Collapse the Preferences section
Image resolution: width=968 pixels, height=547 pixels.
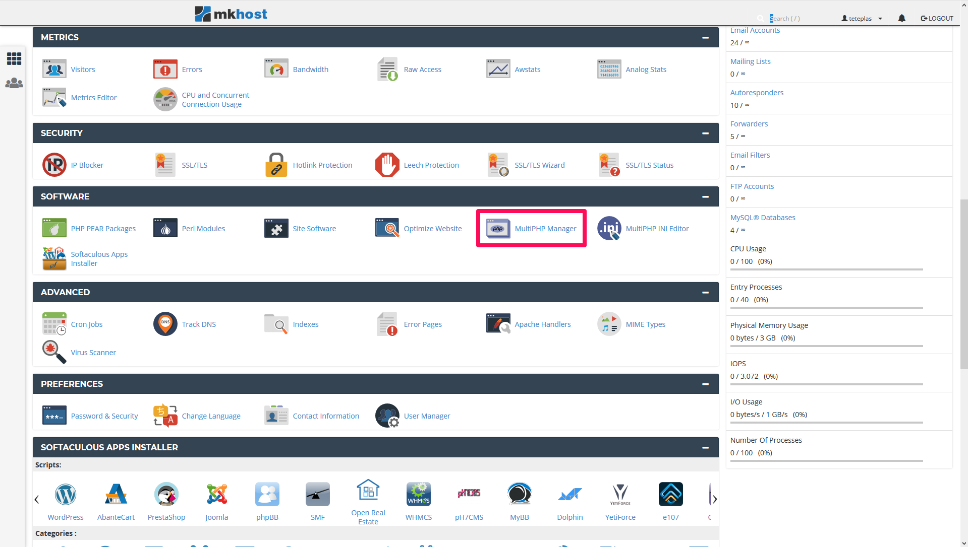[705, 384]
